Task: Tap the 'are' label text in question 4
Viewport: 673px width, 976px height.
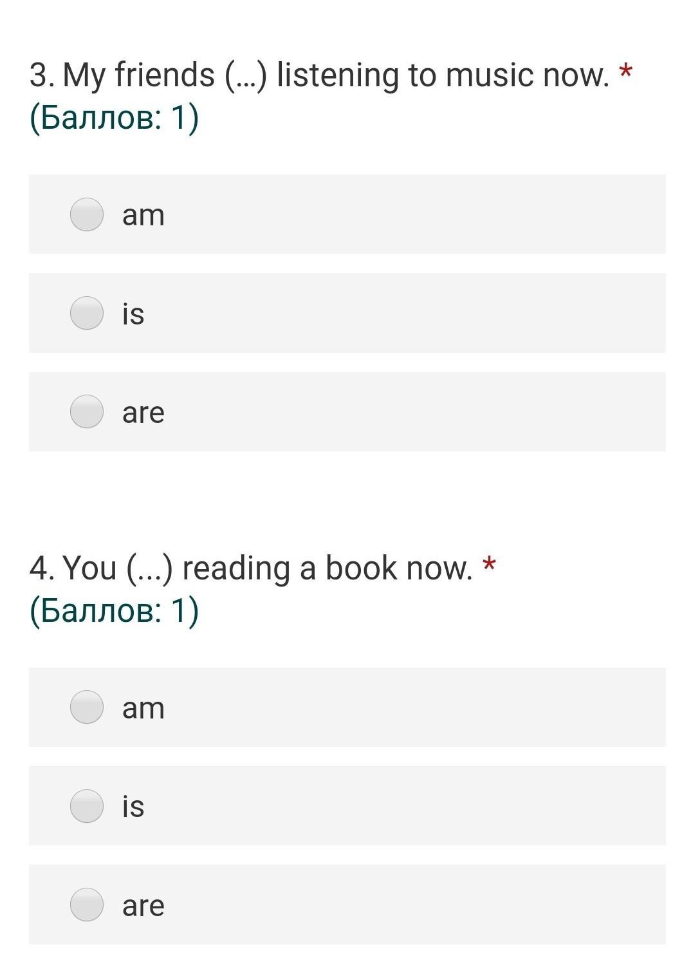Action: tap(143, 906)
